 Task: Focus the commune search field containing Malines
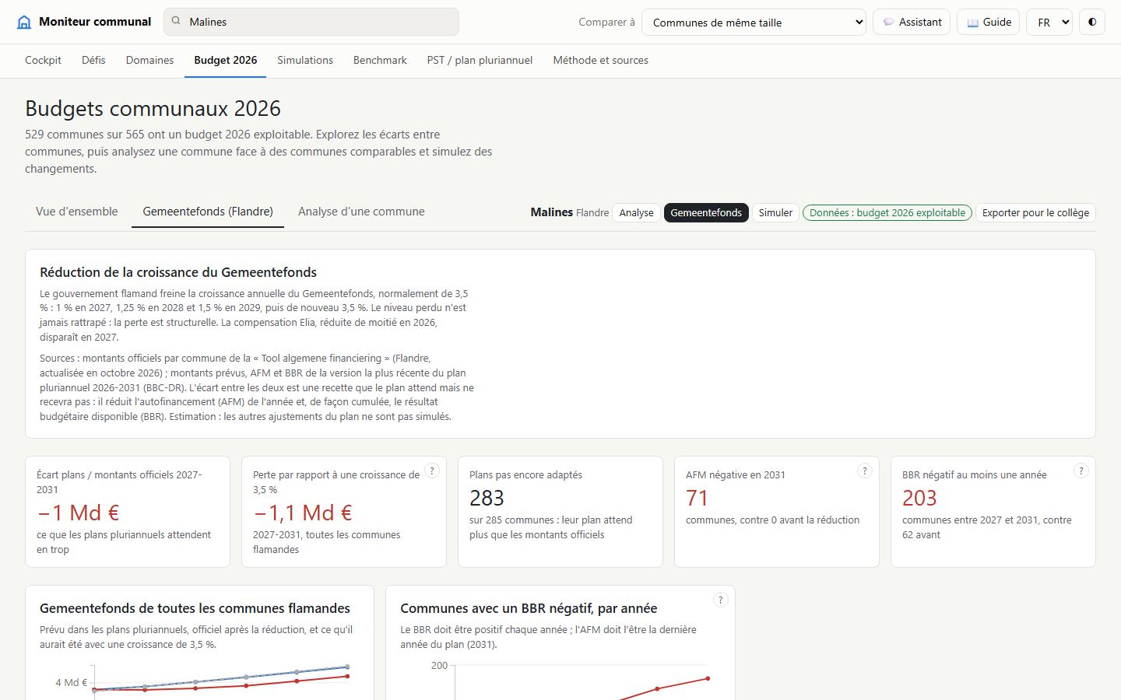coord(311,22)
